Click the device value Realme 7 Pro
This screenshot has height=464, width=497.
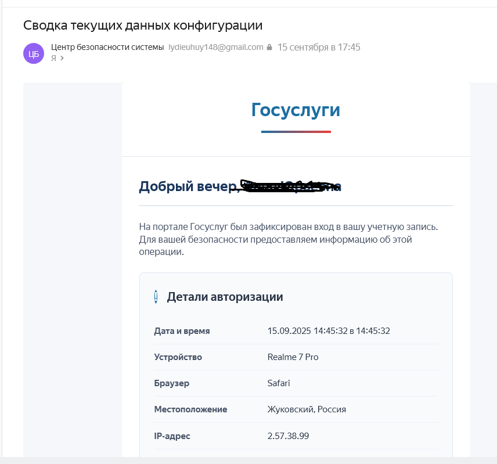pyautogui.click(x=293, y=357)
